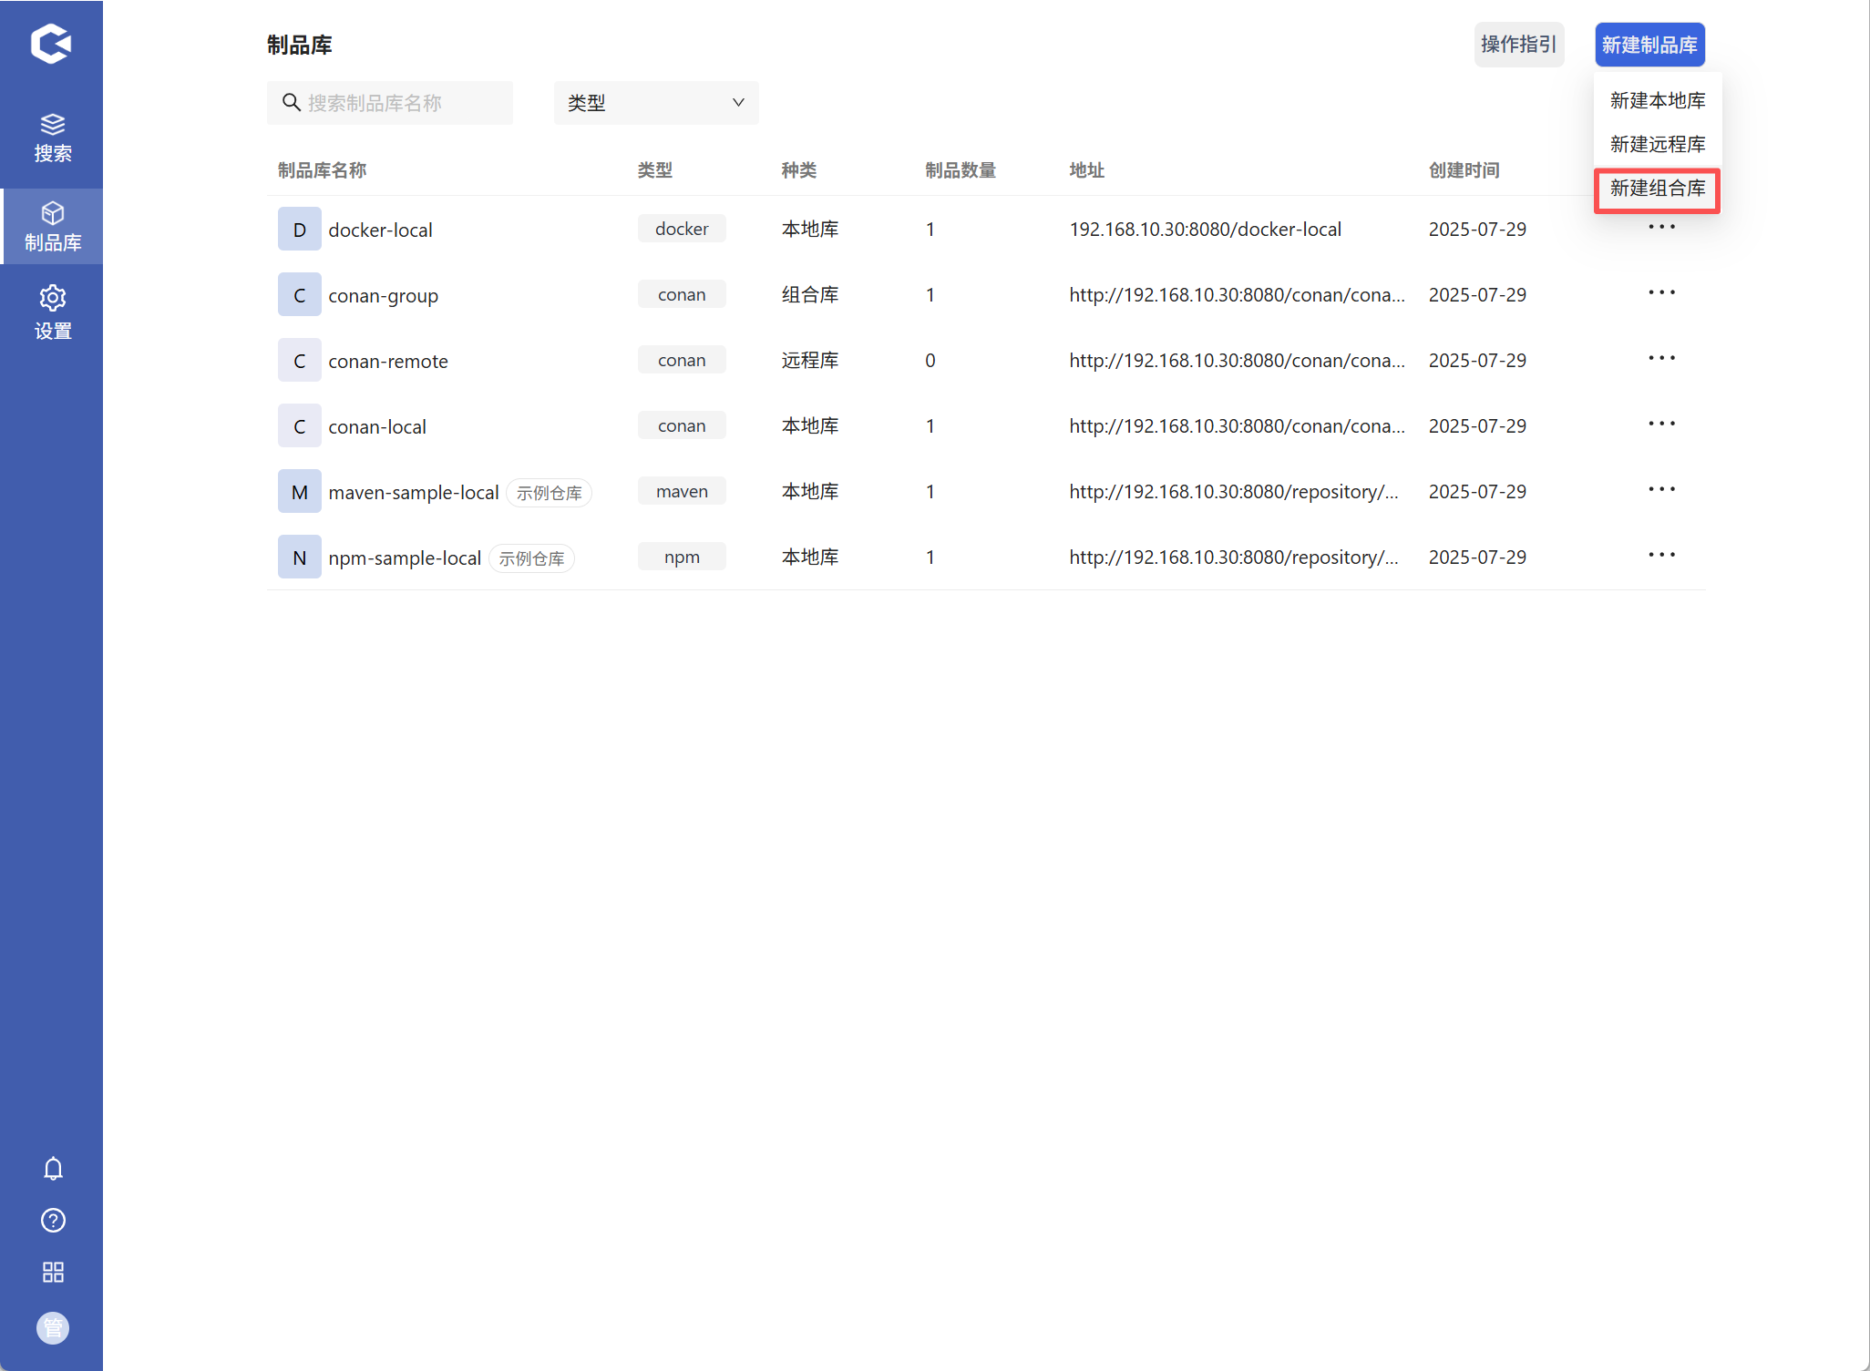The image size is (1870, 1371).
Task: Open more options for the conan-group row
Action: (x=1660, y=293)
